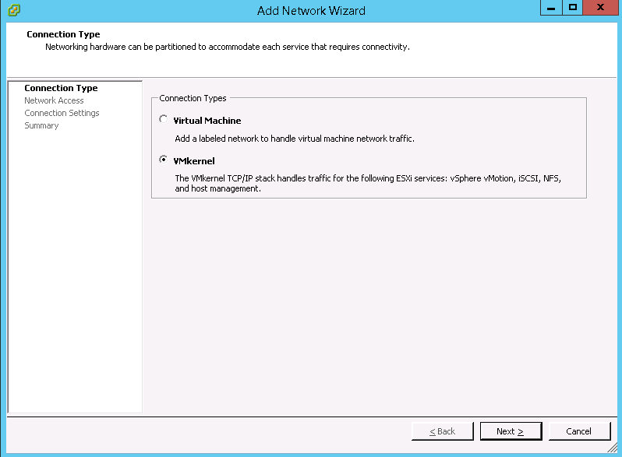Go to the Network Access wizard step
Image resolution: width=622 pixels, height=457 pixels.
(x=54, y=100)
